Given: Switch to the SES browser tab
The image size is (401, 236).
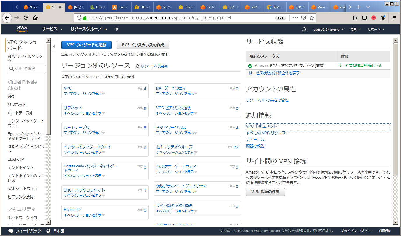Looking at the screenshot, I should click(x=230, y=7).
